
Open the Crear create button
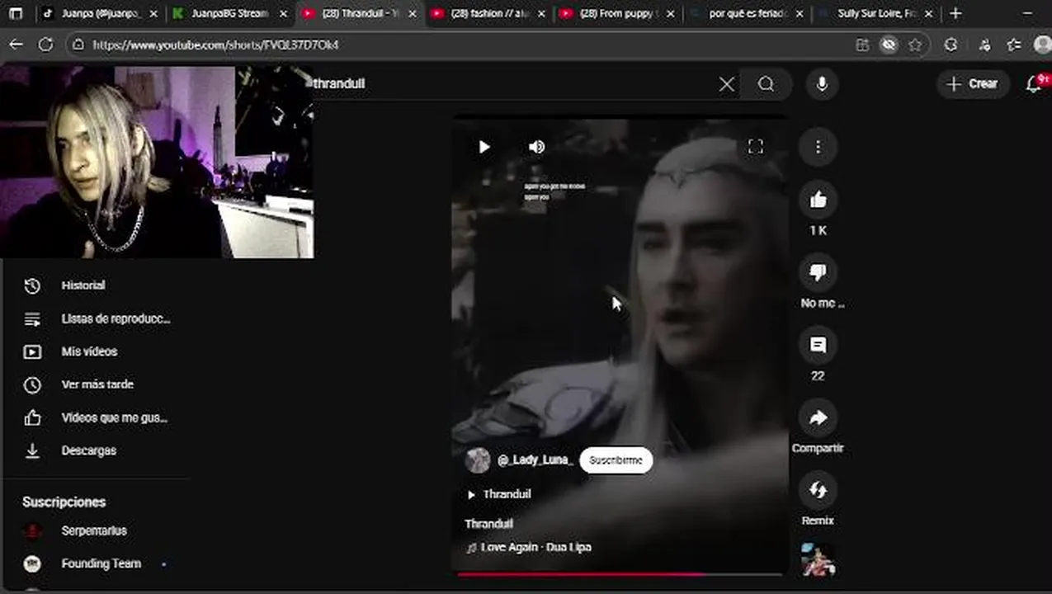pos(973,84)
